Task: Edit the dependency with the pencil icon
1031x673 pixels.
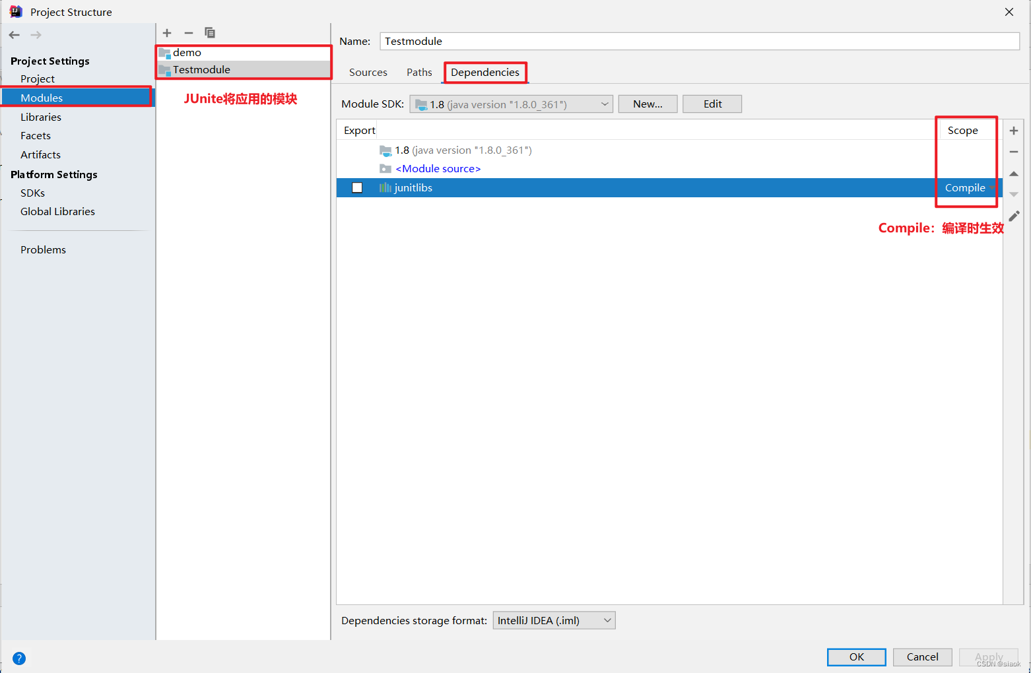Action: click(1014, 216)
